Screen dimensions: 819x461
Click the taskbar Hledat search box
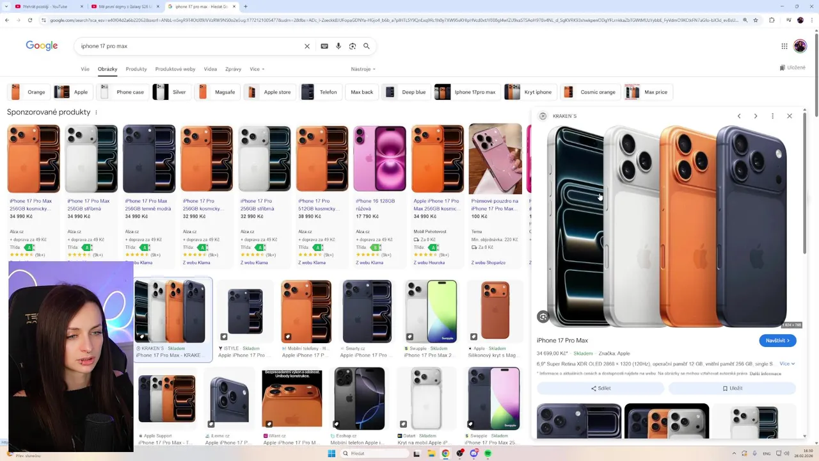tap(374, 453)
